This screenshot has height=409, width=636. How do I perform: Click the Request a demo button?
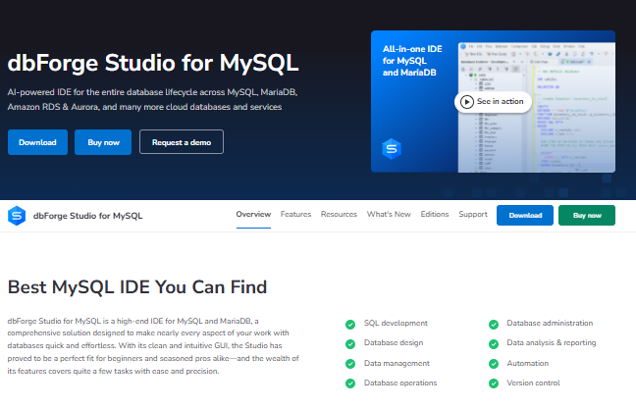click(x=182, y=142)
